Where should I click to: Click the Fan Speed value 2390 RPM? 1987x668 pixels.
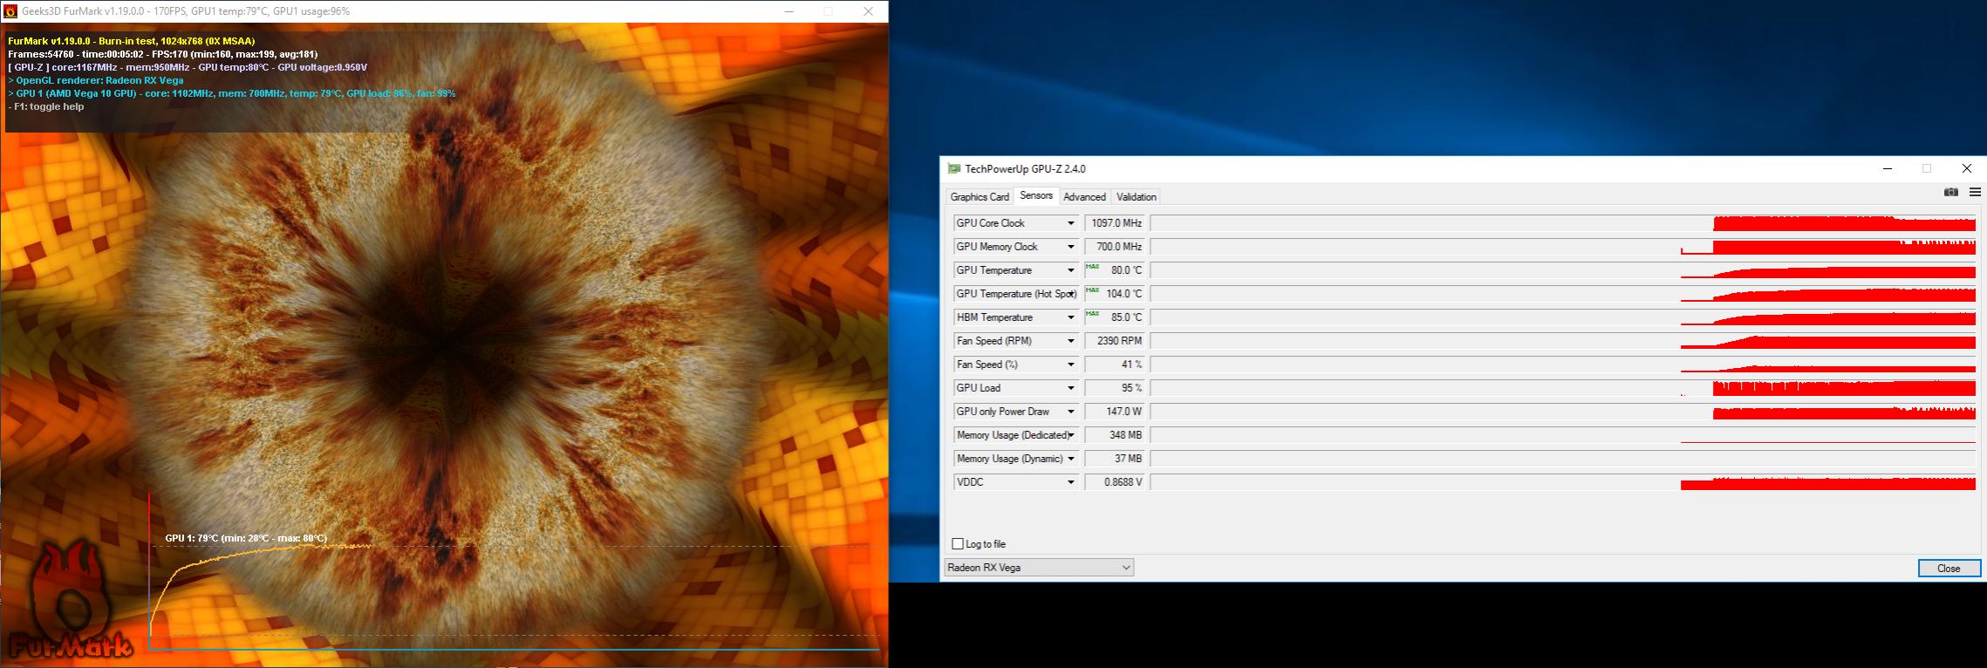[1116, 341]
